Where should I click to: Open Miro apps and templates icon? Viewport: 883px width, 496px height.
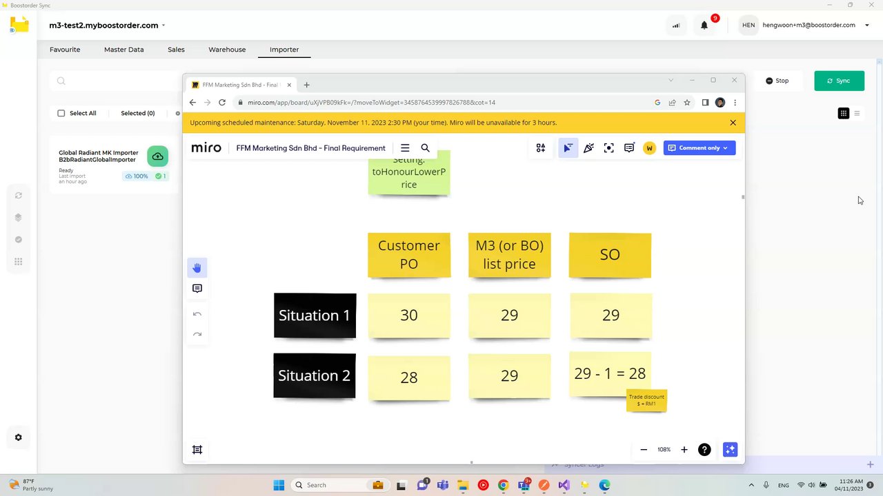point(541,148)
